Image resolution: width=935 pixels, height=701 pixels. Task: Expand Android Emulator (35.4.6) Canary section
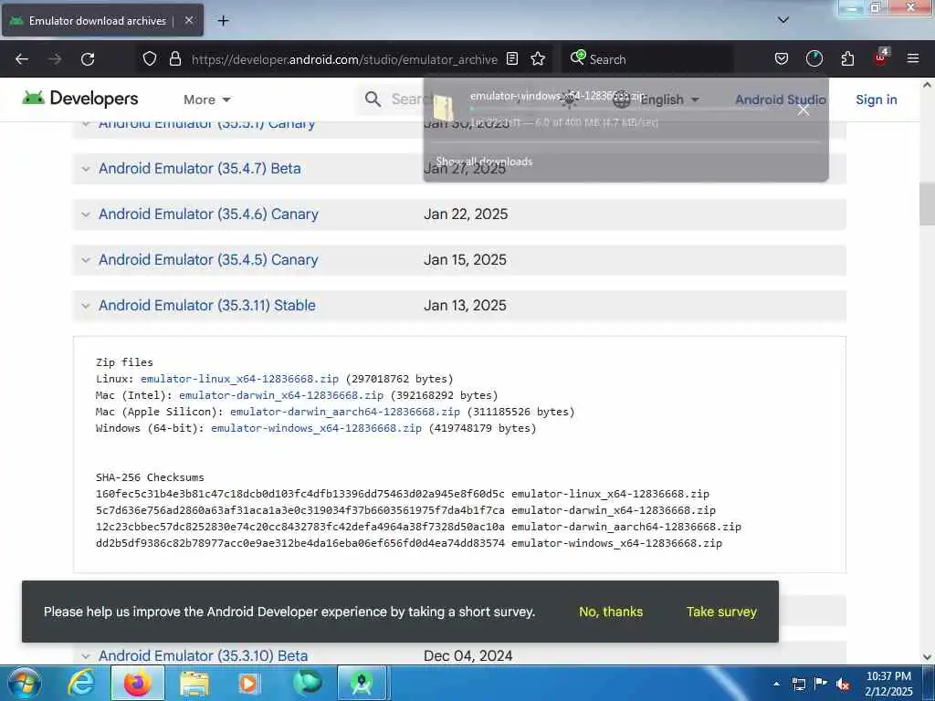coord(208,214)
